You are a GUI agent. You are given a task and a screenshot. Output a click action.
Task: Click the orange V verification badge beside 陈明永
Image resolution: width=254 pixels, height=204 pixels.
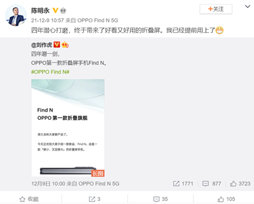point(55,11)
